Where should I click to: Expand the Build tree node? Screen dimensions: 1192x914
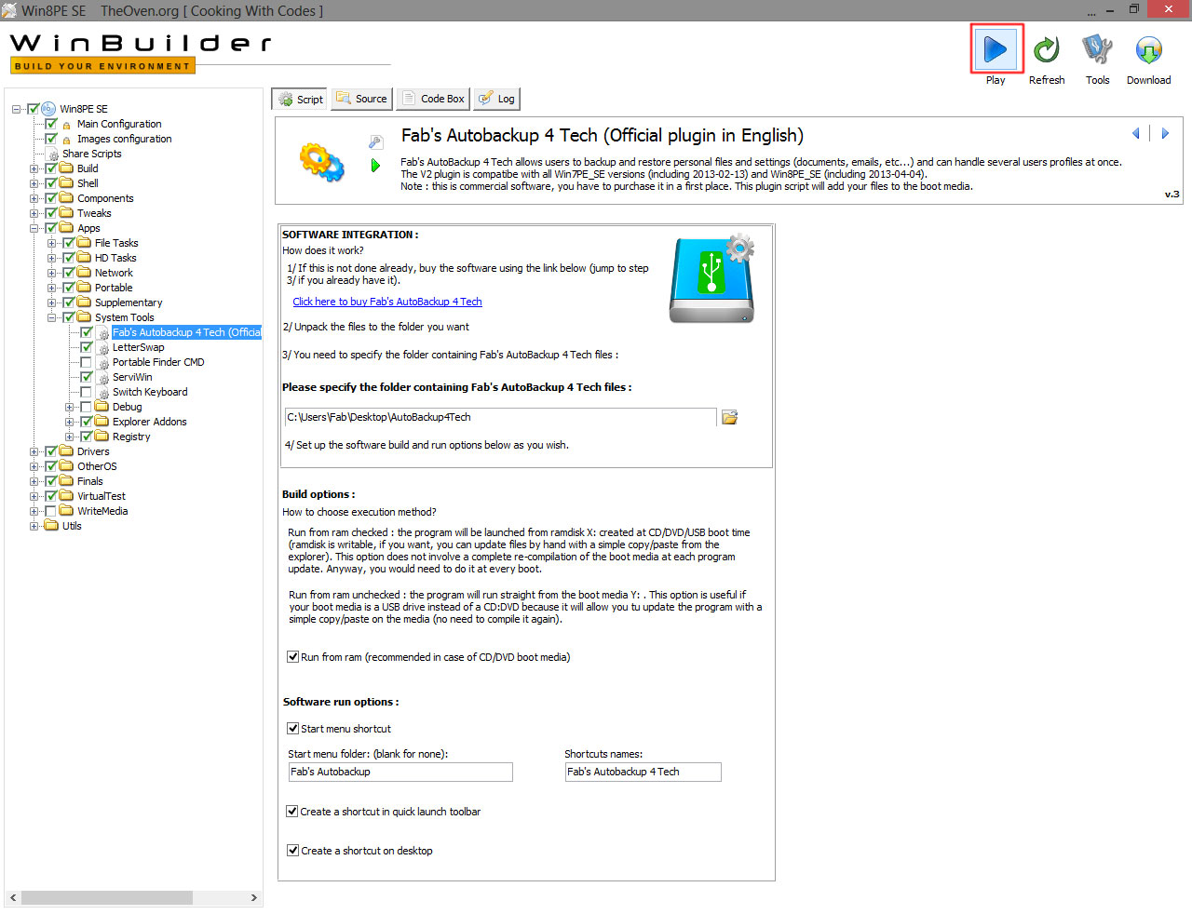pyautogui.click(x=34, y=168)
